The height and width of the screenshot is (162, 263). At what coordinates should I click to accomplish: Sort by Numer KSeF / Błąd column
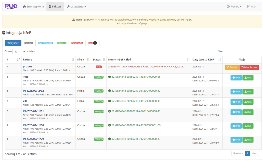[148, 60]
